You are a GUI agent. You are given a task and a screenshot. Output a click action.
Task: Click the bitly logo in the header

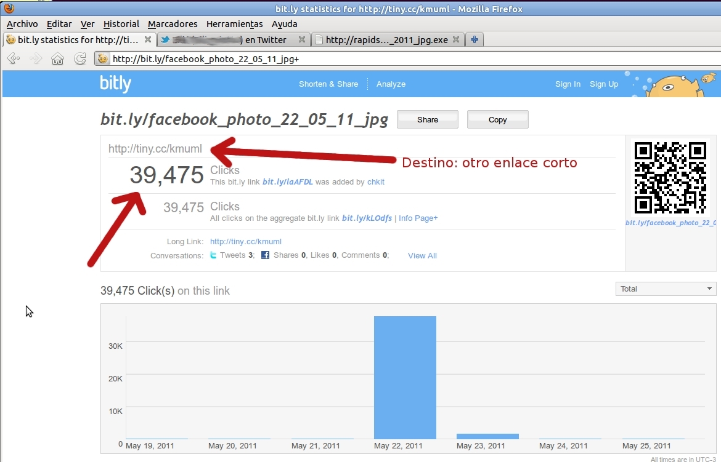point(115,84)
